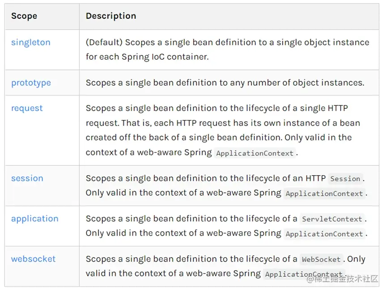This screenshot has height=292, width=387.
Task: Click the Session code label
Action: (345, 178)
